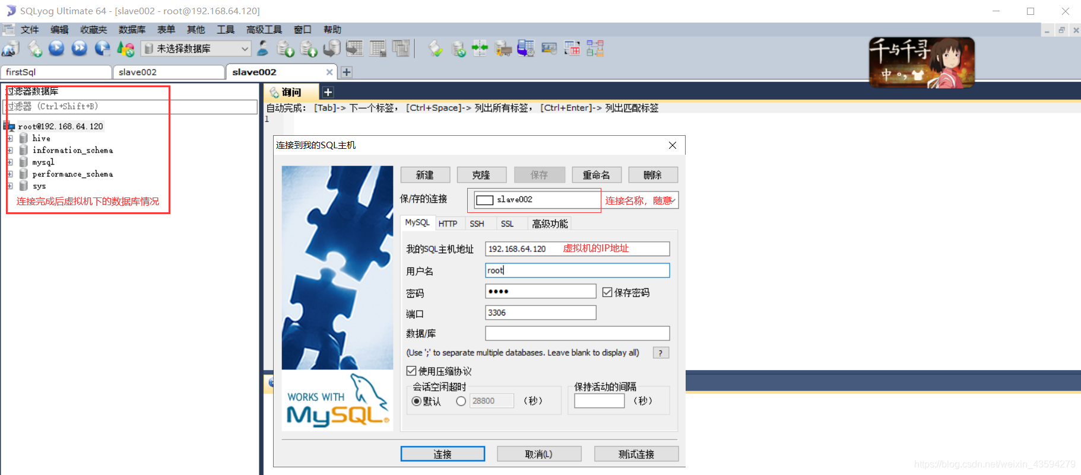The height and width of the screenshot is (475, 1081).
Task: Click database icon with green down arrow
Action: pyautogui.click(x=286, y=49)
